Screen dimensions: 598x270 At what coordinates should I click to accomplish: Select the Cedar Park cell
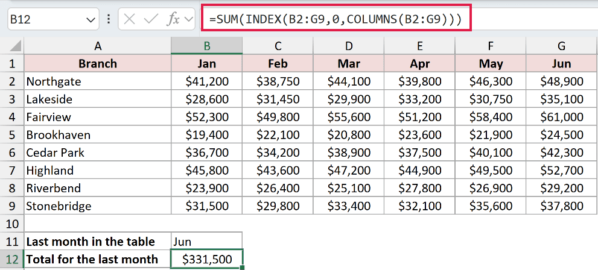point(98,152)
